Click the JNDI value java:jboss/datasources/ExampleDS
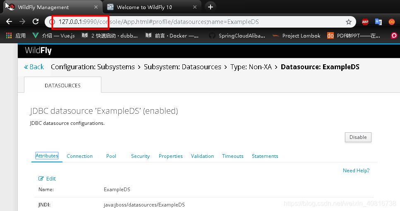This screenshot has height=211, width=400. (x=144, y=205)
